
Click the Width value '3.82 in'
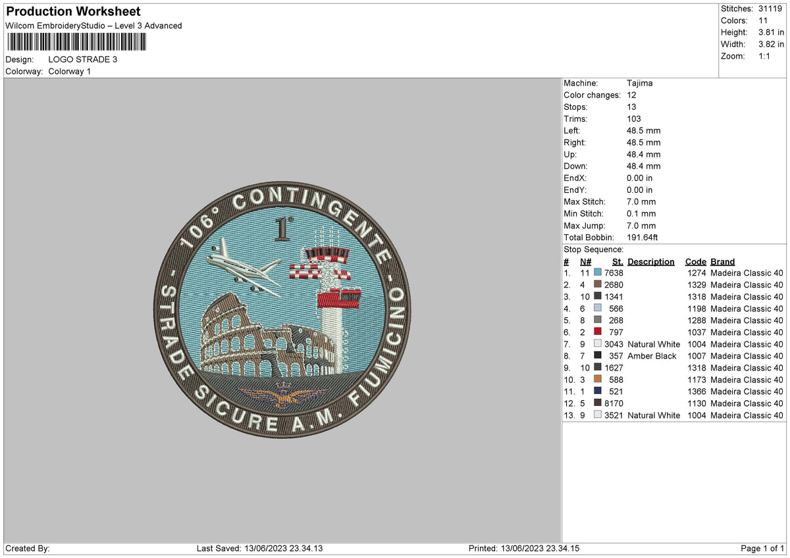[x=772, y=44]
